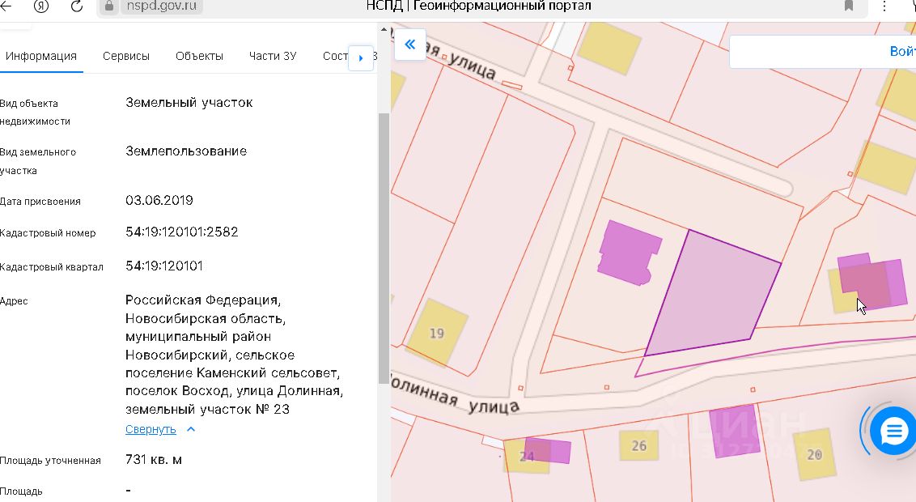Click the lock icon beside nspd.gov.ru
This screenshot has height=502, width=916.
[112, 6]
